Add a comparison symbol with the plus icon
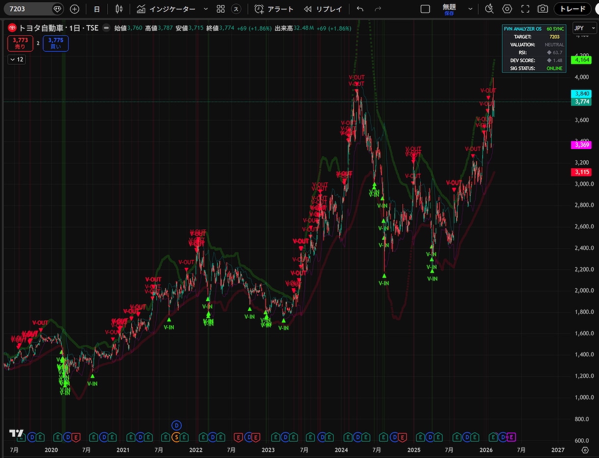The image size is (599, 458). tap(75, 9)
